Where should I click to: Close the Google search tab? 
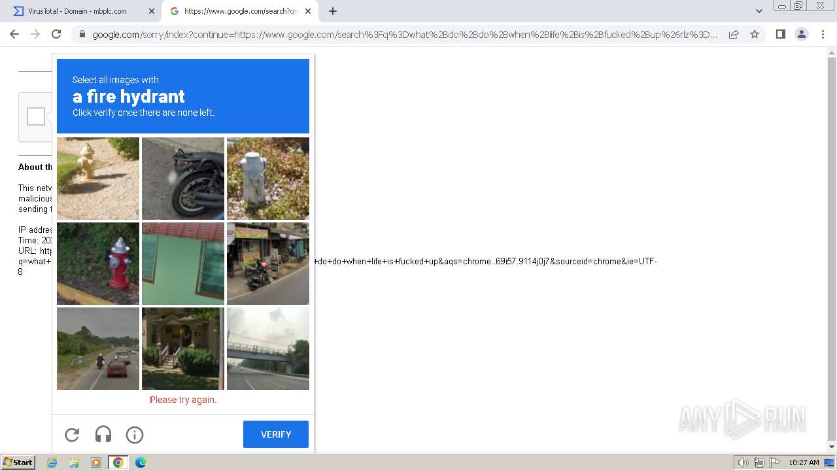[308, 11]
